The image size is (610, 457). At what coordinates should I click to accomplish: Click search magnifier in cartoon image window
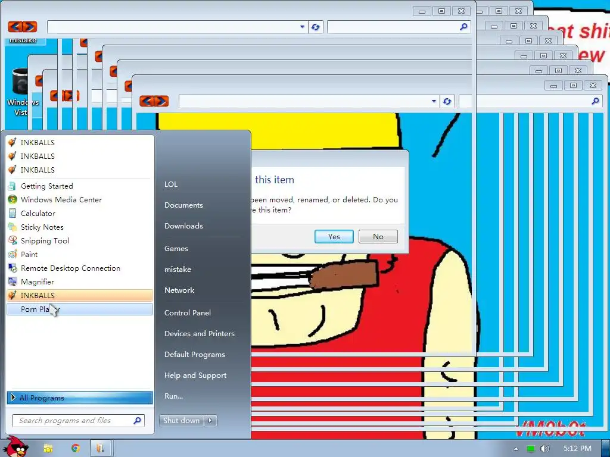click(x=595, y=101)
